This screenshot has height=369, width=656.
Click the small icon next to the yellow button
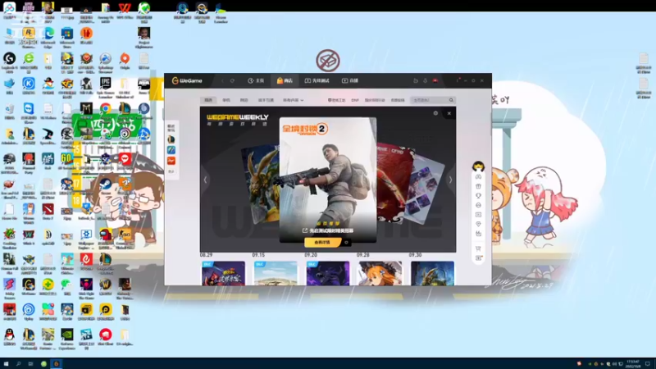(x=346, y=242)
